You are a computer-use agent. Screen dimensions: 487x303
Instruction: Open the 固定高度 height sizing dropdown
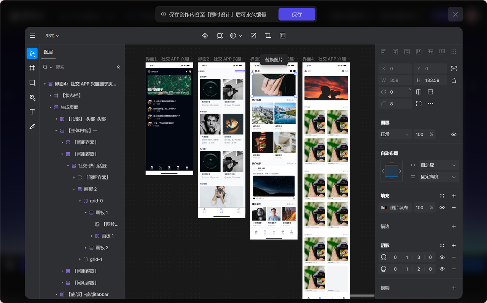(438, 177)
